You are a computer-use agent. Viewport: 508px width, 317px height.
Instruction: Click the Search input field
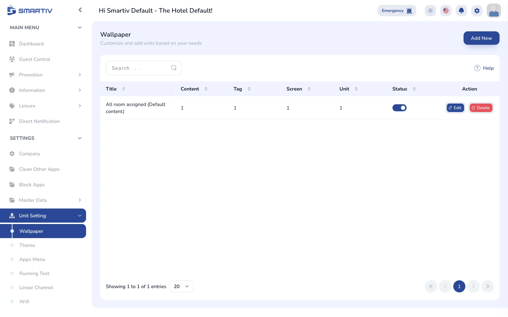click(144, 68)
